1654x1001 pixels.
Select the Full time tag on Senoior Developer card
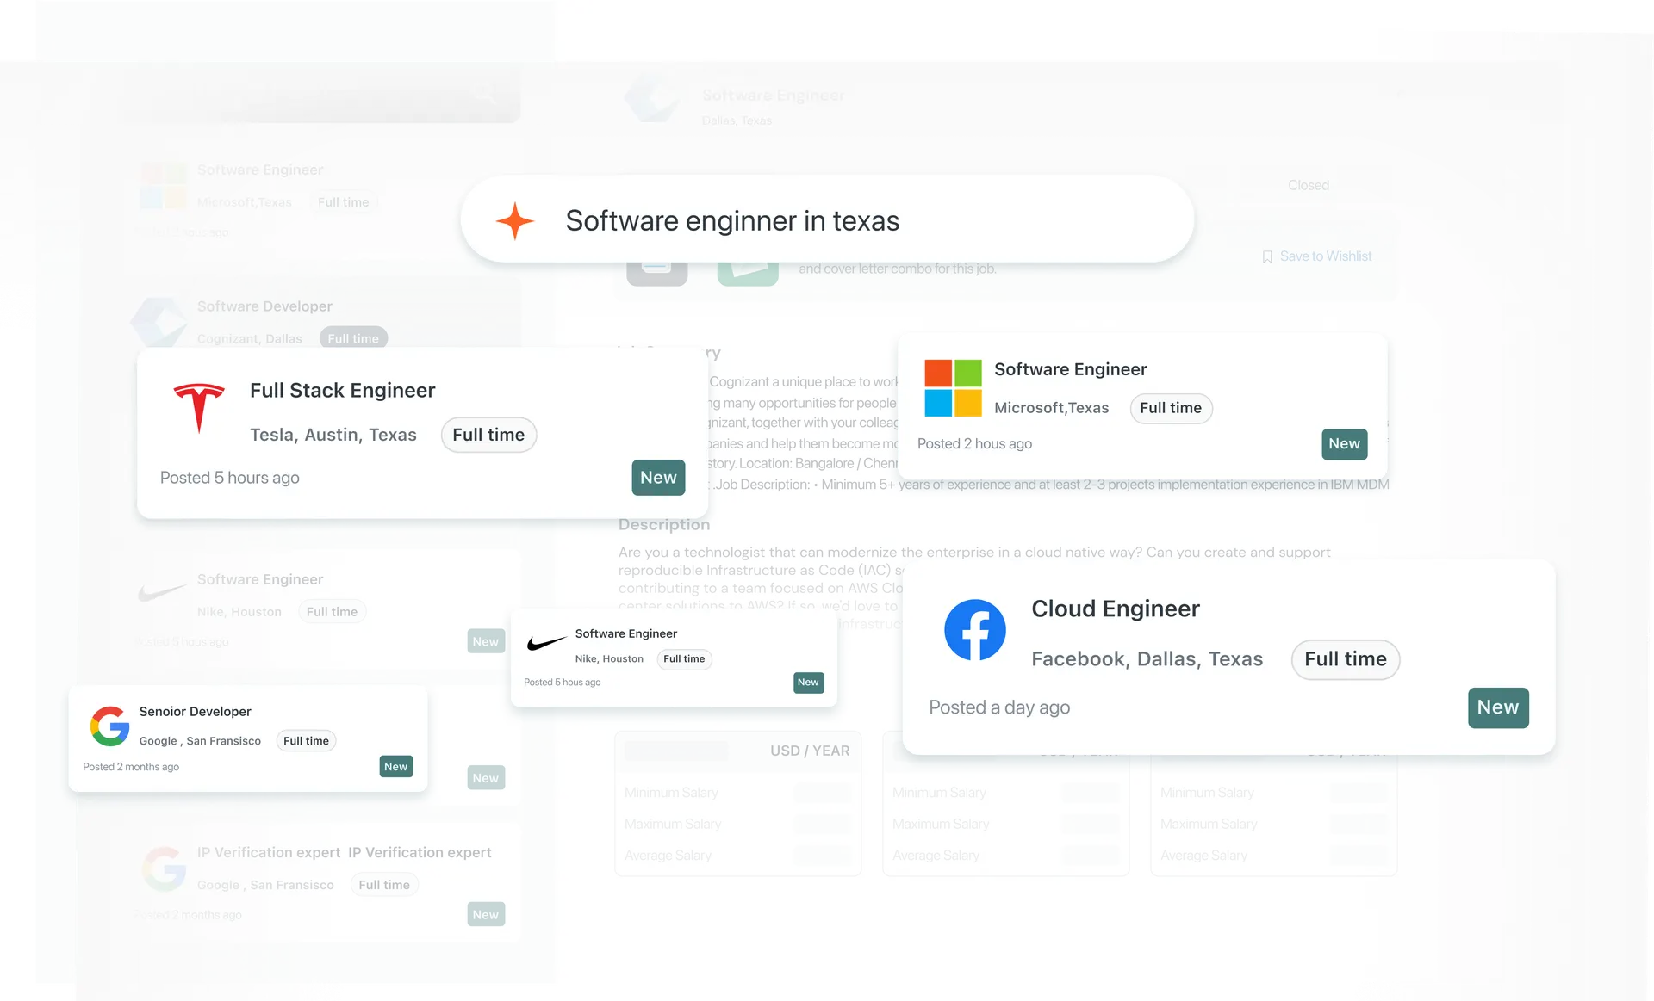tap(307, 741)
